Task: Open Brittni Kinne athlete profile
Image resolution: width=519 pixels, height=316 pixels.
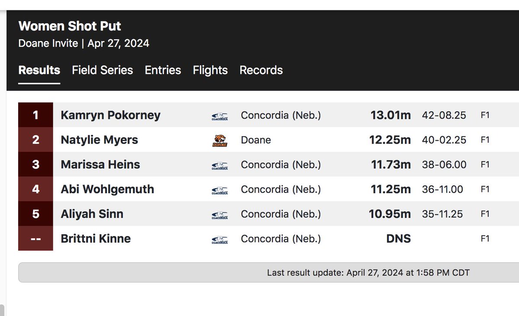Action: point(96,239)
